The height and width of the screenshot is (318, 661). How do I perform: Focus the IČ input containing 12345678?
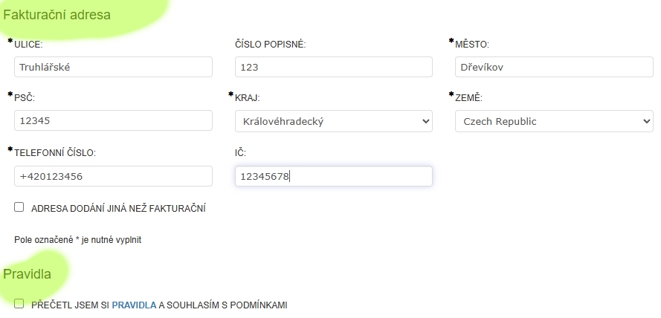(333, 176)
